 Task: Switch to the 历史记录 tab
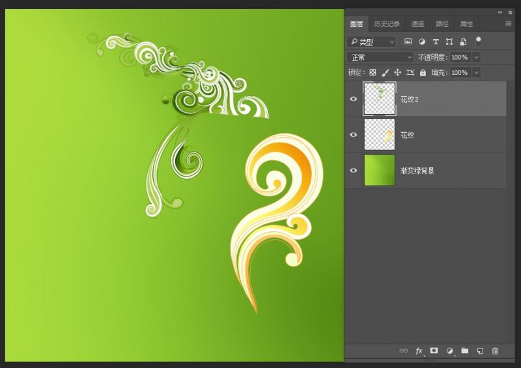tap(386, 24)
